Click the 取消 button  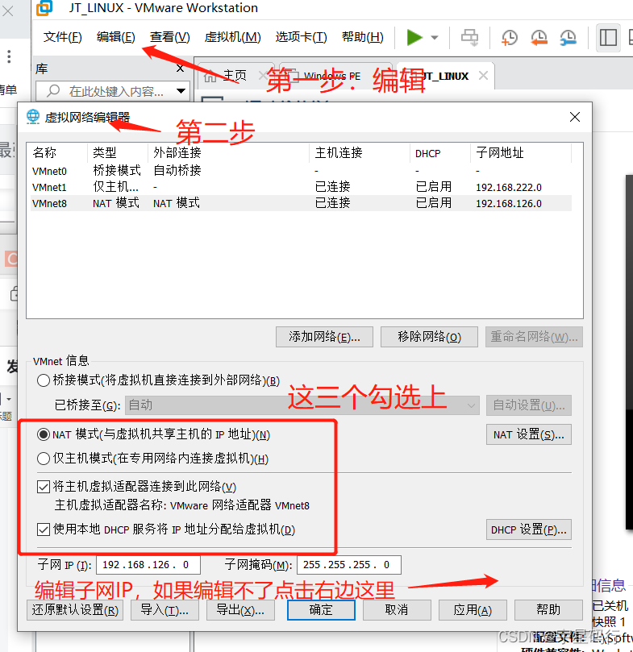(x=397, y=610)
